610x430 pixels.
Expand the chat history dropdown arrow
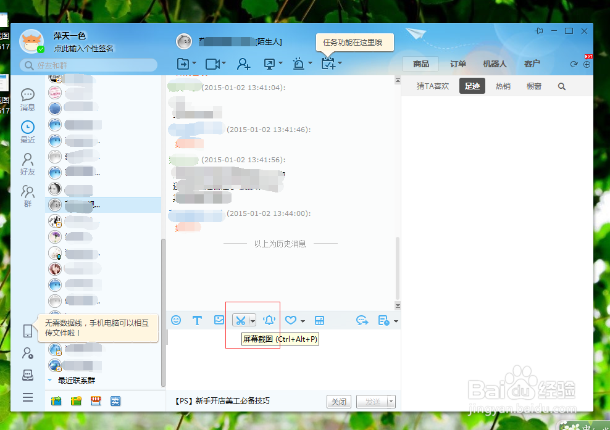(x=396, y=321)
